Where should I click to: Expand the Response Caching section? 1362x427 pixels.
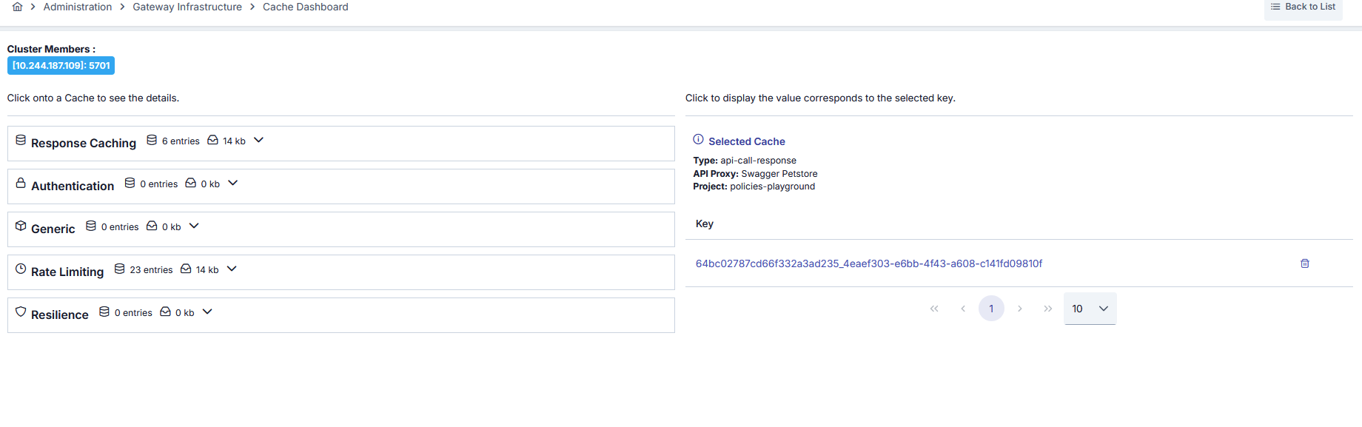click(258, 140)
